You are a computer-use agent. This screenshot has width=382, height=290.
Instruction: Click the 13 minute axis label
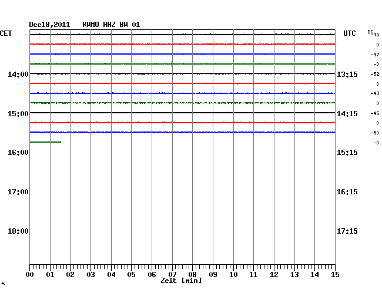coord(294,274)
